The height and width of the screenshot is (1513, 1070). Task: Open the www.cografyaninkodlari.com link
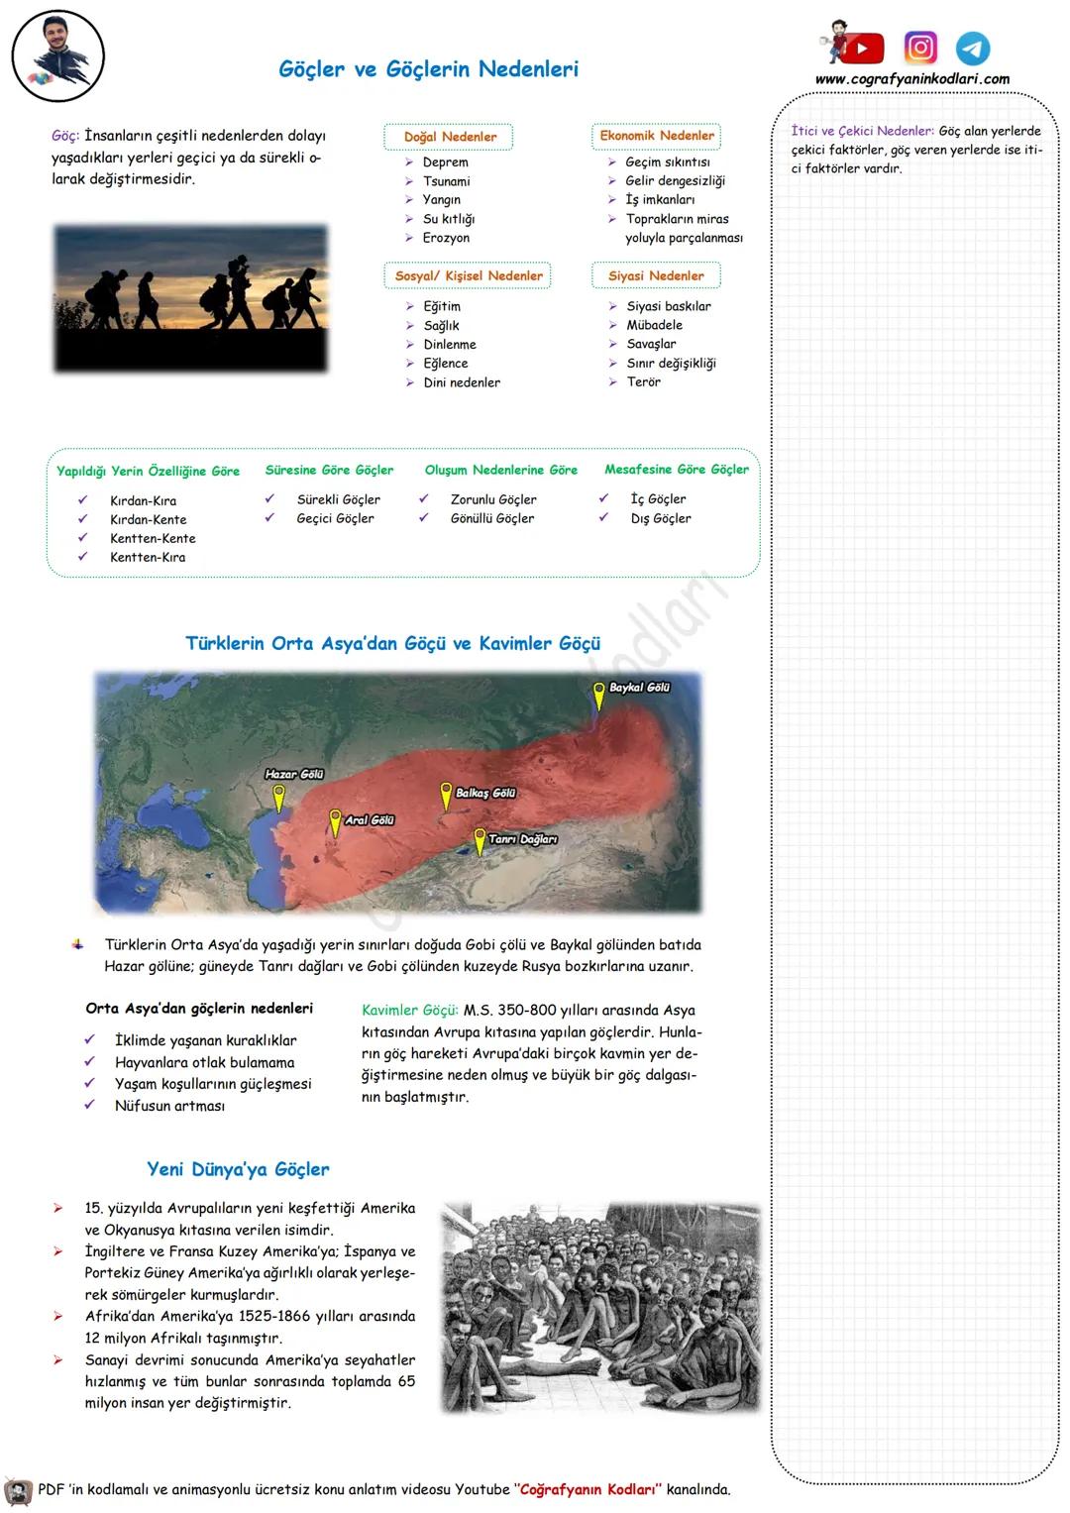point(912,79)
